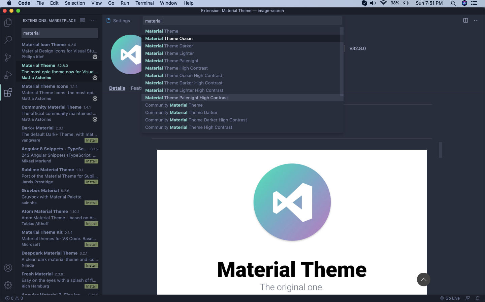
Task: Open errors and warnings in status bar
Action: click(14, 298)
